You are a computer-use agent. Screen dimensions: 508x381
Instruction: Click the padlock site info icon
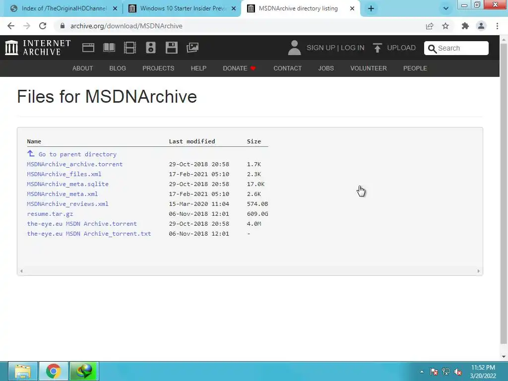63,26
